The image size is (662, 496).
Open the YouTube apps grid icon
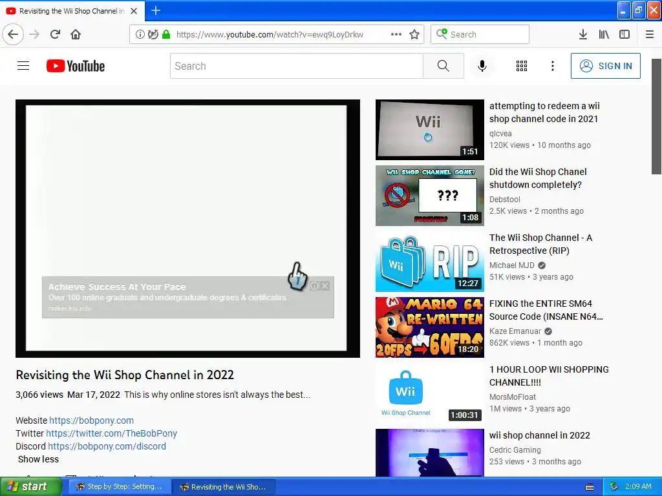pyautogui.click(x=522, y=66)
